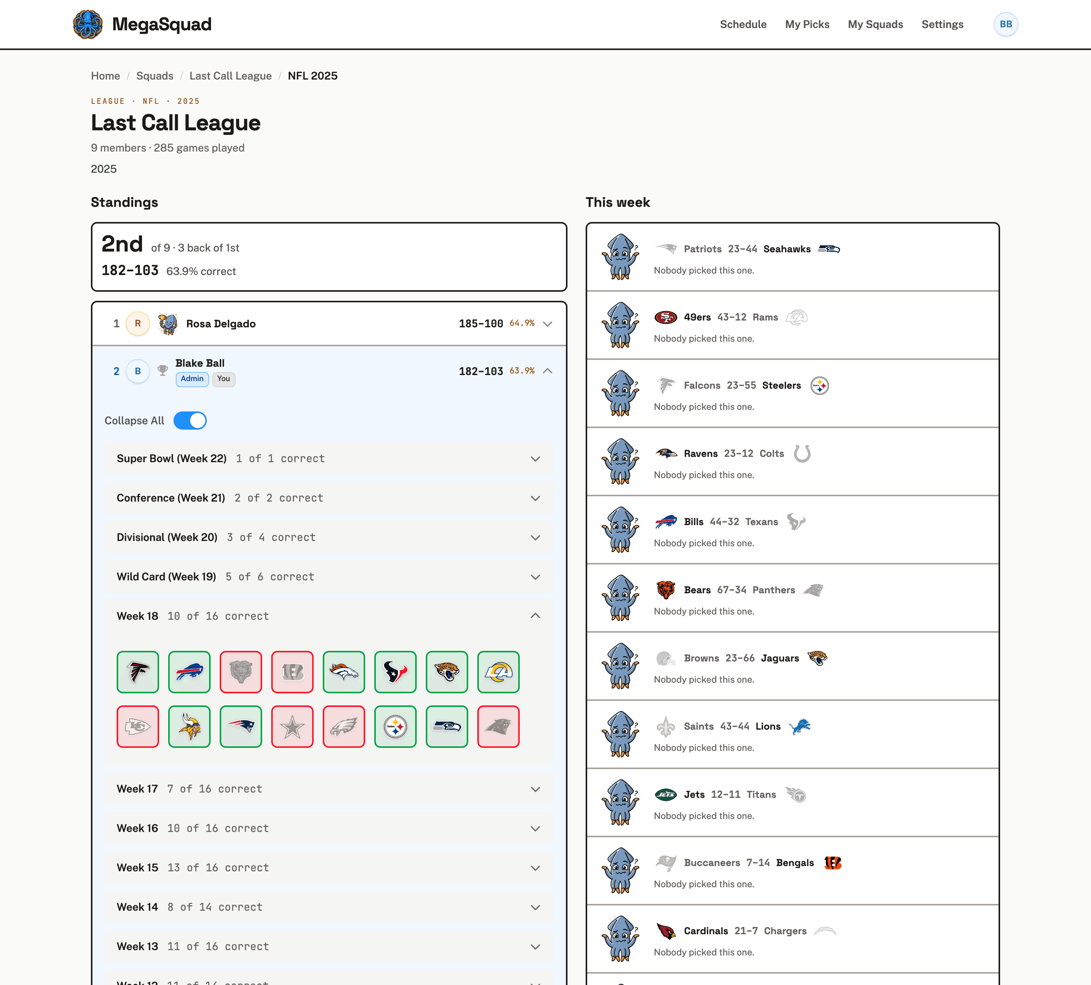Click the Patriots pick tile in Week 18
The width and height of the screenshot is (1091, 985).
241,726
